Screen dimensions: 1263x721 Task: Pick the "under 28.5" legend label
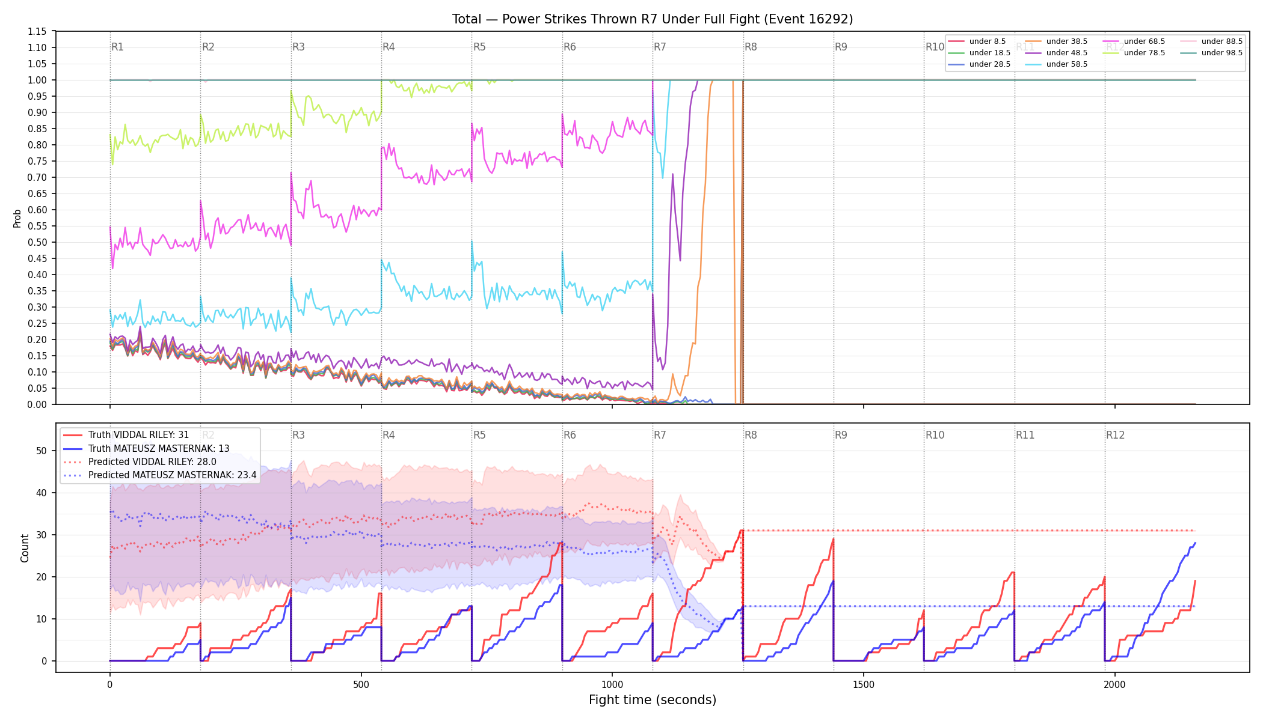point(990,64)
